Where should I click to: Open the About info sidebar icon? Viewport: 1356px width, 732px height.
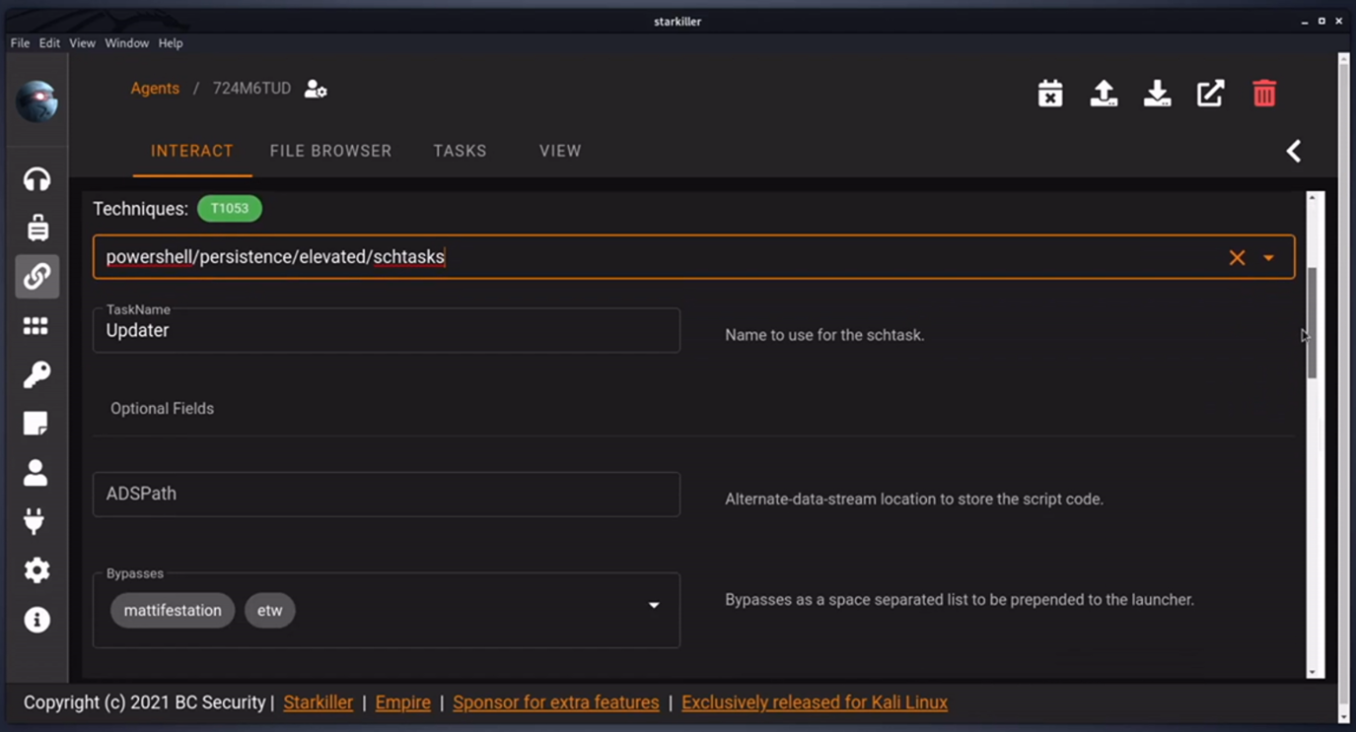click(36, 620)
